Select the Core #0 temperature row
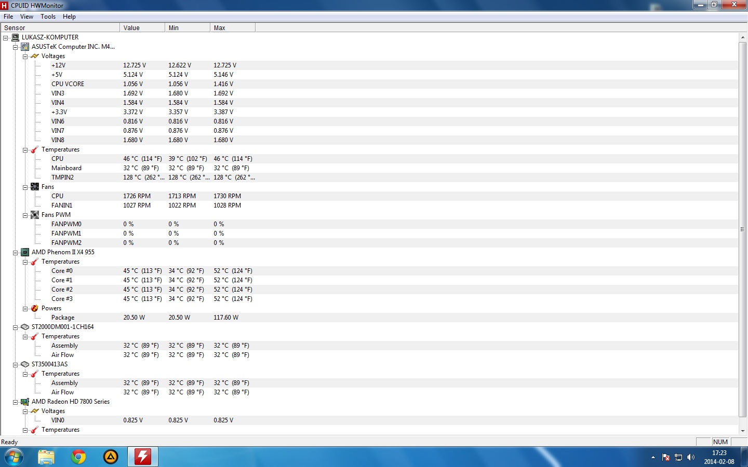Image resolution: width=748 pixels, height=467 pixels. click(x=369, y=271)
